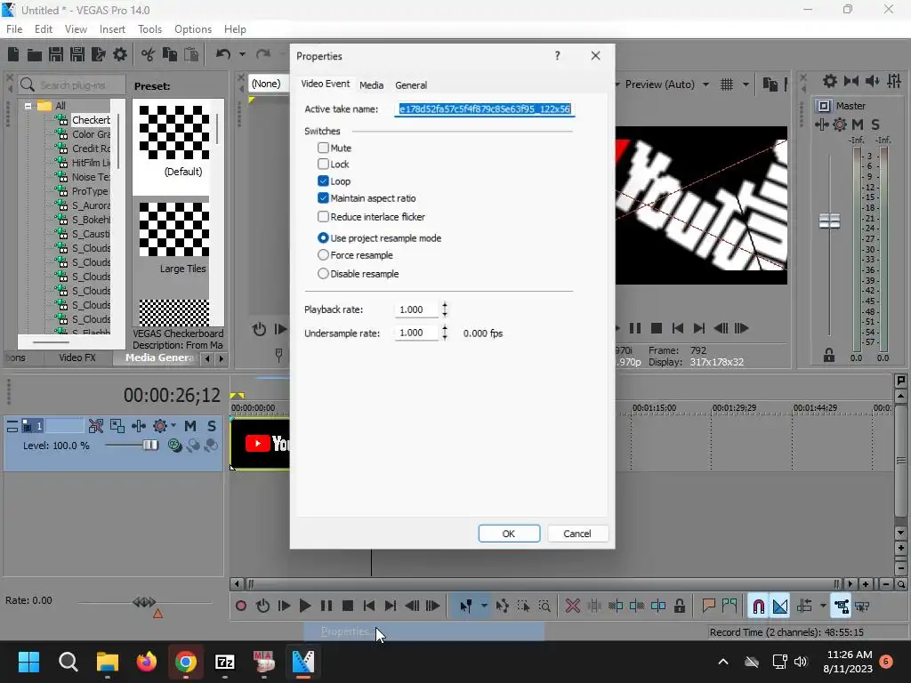
Task: Open the General tab in Properties
Action: pyautogui.click(x=411, y=84)
